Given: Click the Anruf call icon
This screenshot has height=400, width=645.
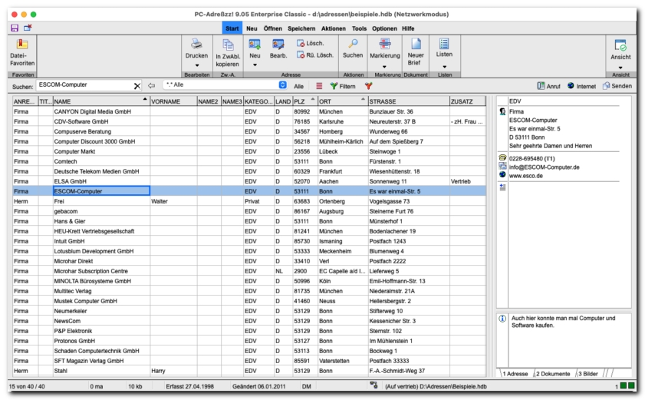Looking at the screenshot, I should click(x=548, y=86).
